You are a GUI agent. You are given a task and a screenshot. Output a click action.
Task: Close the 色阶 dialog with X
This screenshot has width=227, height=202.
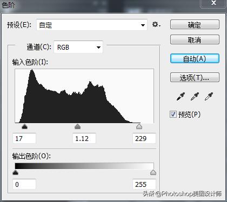click(213, 3)
